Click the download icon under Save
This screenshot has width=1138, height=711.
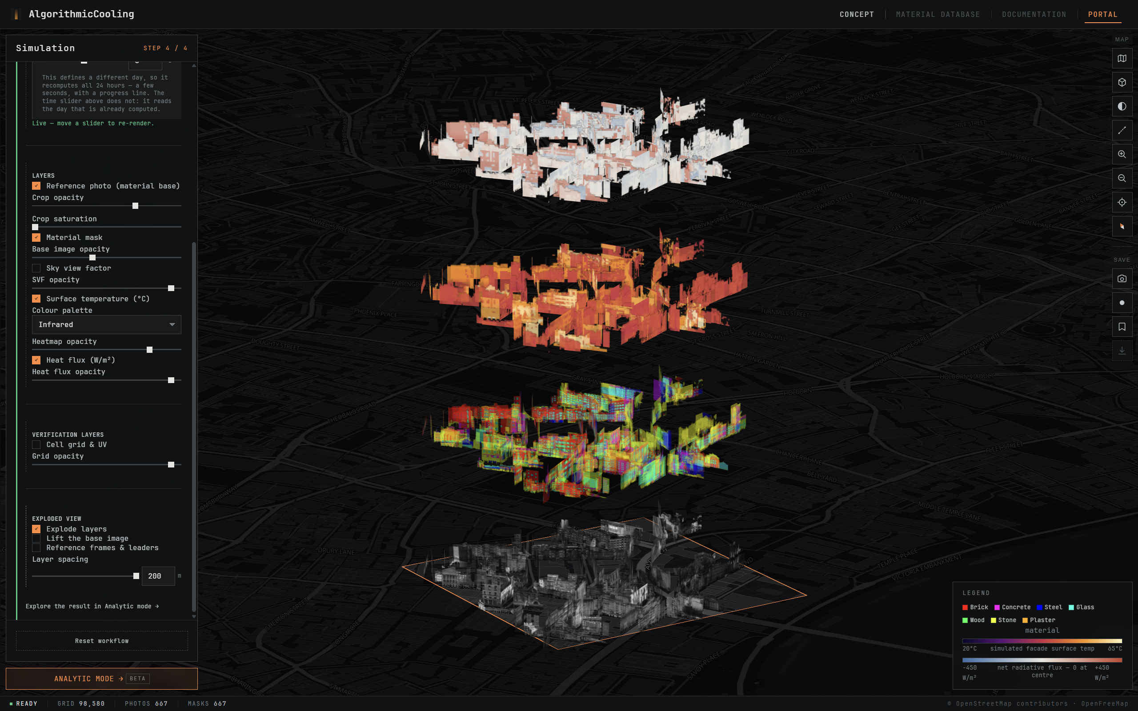pyautogui.click(x=1122, y=350)
